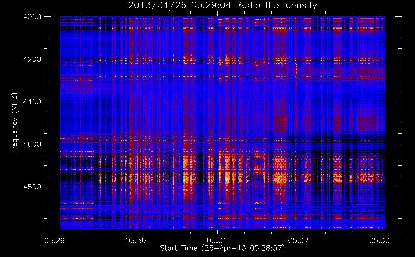The height and width of the screenshot is (257, 415).
Task: Click the 05:29 time tick label
Action: coord(55,241)
